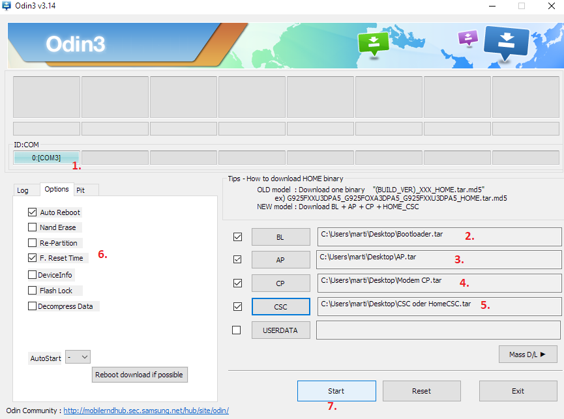Viewport: 564px width, 419px height.
Task: Enable the Nand Erase option
Action: (x=33, y=227)
